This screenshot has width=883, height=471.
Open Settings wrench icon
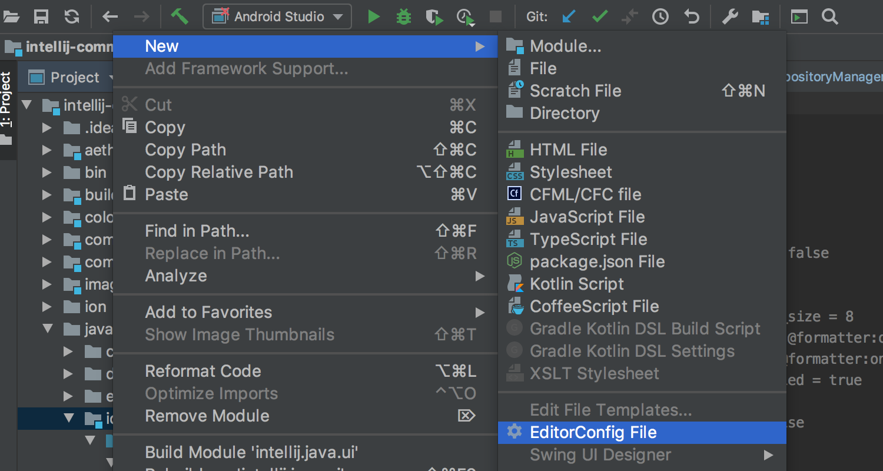[x=730, y=16]
